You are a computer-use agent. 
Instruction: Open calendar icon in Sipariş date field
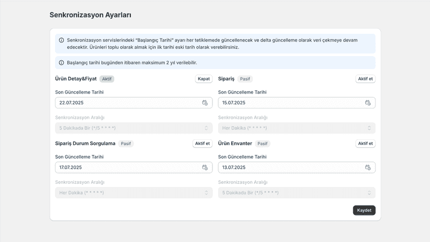(368, 103)
